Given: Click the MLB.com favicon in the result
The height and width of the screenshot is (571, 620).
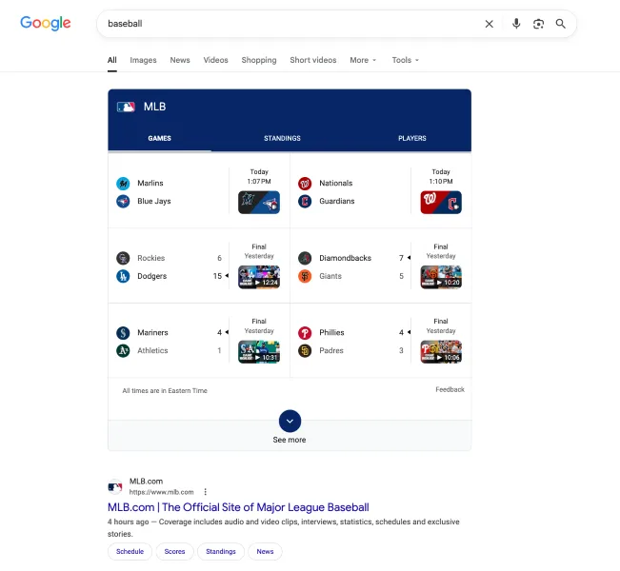Looking at the screenshot, I should pyautogui.click(x=115, y=487).
